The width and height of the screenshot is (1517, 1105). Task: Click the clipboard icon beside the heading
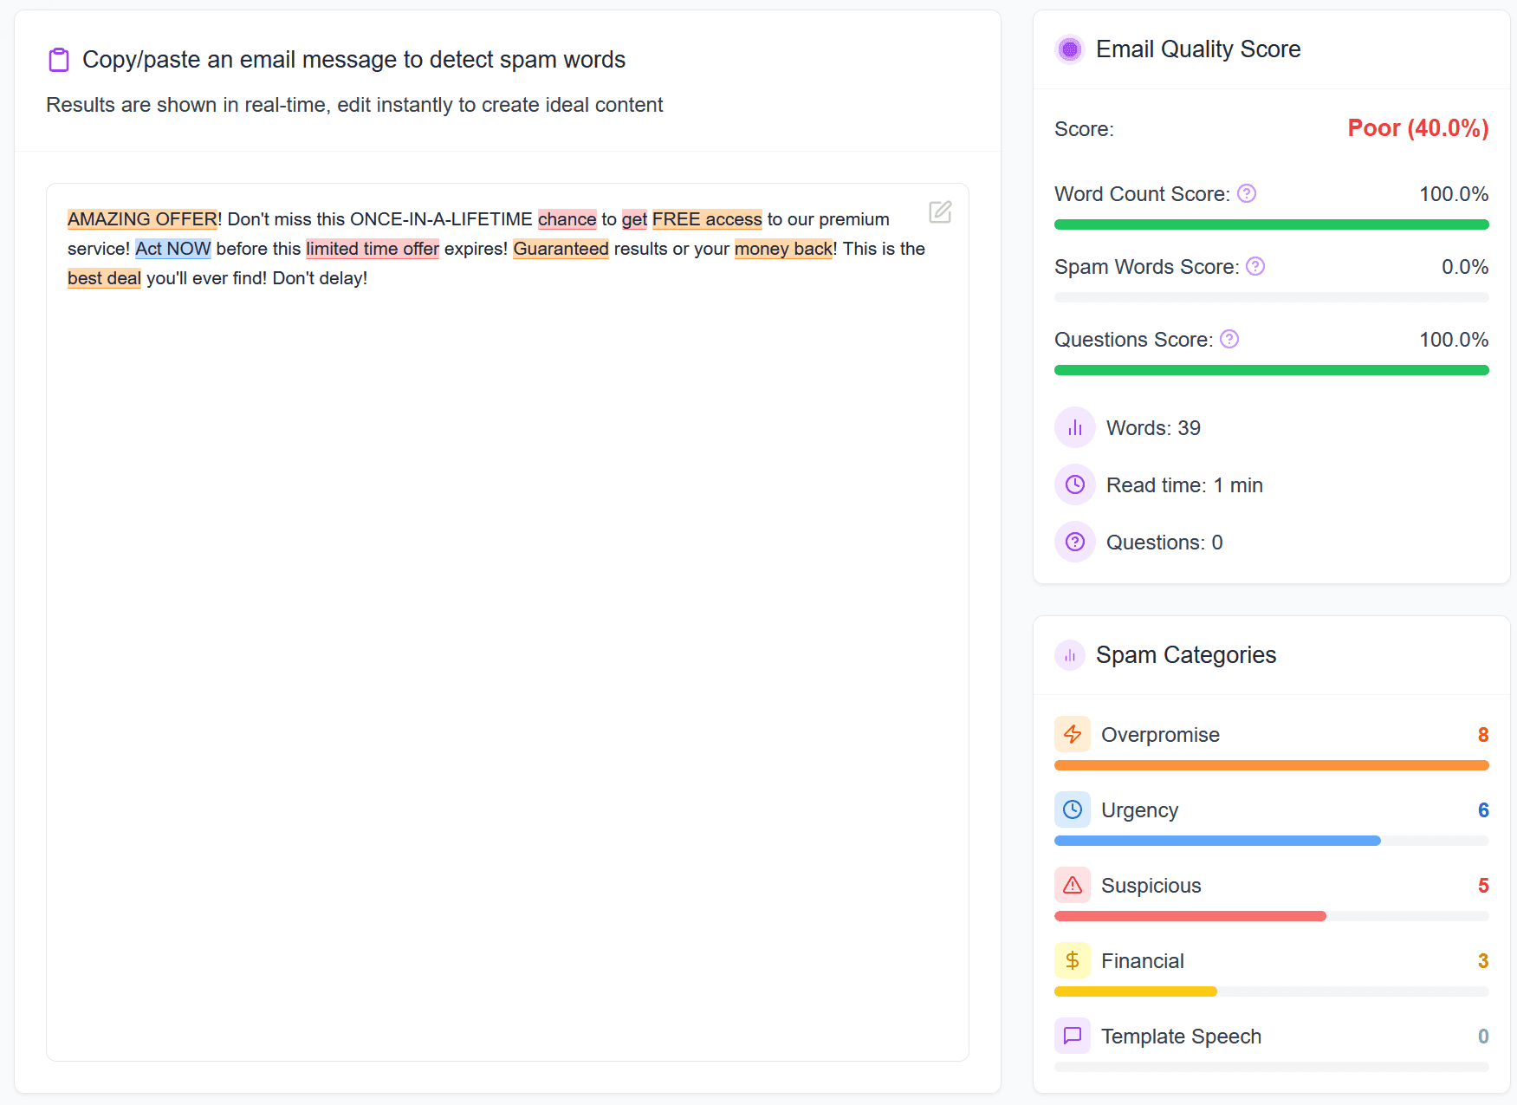coord(59,60)
